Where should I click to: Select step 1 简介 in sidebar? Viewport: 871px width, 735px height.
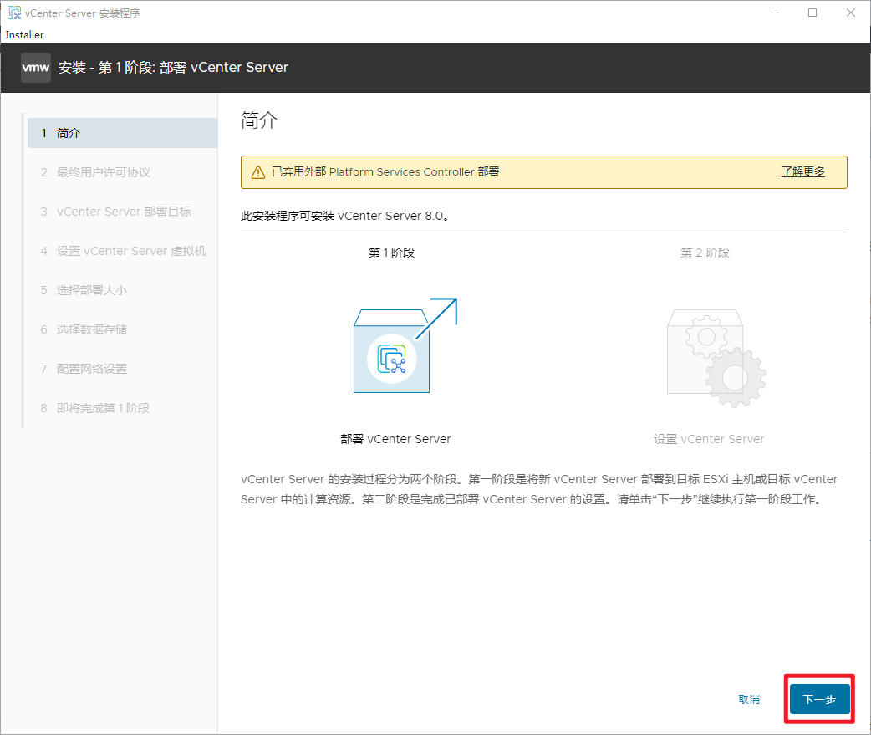click(x=122, y=133)
